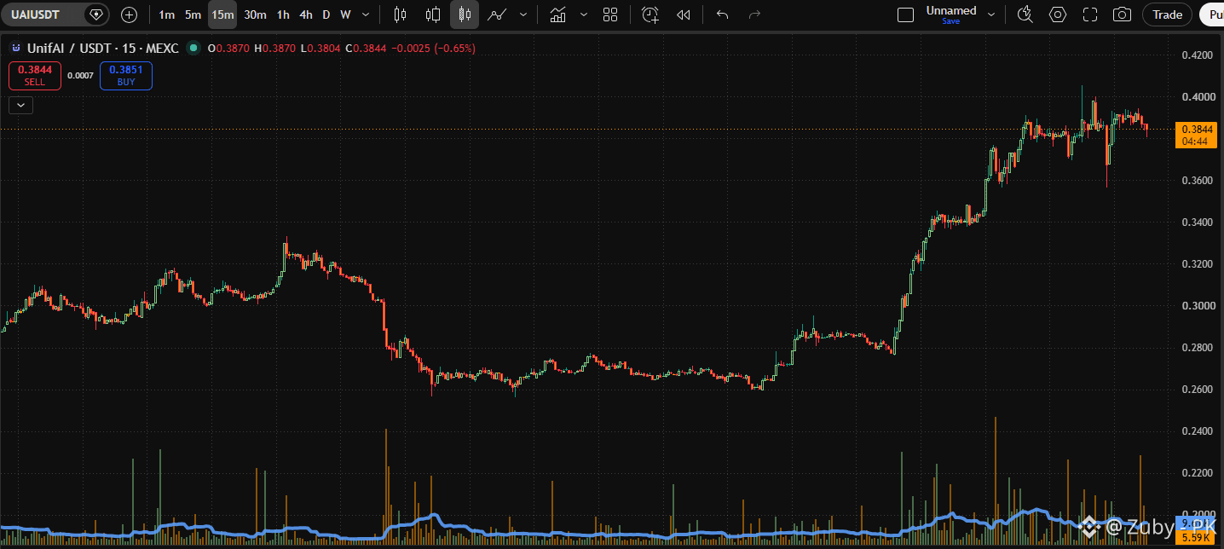Select the 4h timeframe
The width and height of the screenshot is (1224, 549).
coord(305,14)
